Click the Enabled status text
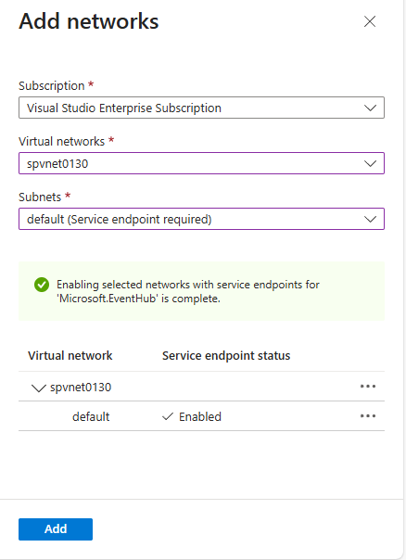This screenshot has width=406, height=560. click(x=200, y=417)
